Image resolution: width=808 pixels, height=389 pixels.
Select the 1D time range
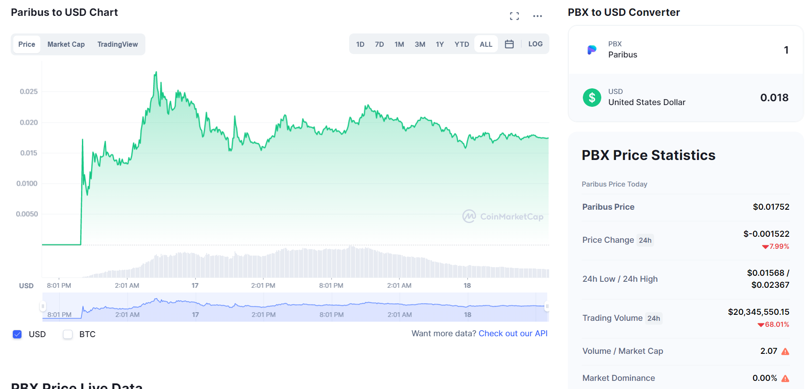tap(360, 44)
